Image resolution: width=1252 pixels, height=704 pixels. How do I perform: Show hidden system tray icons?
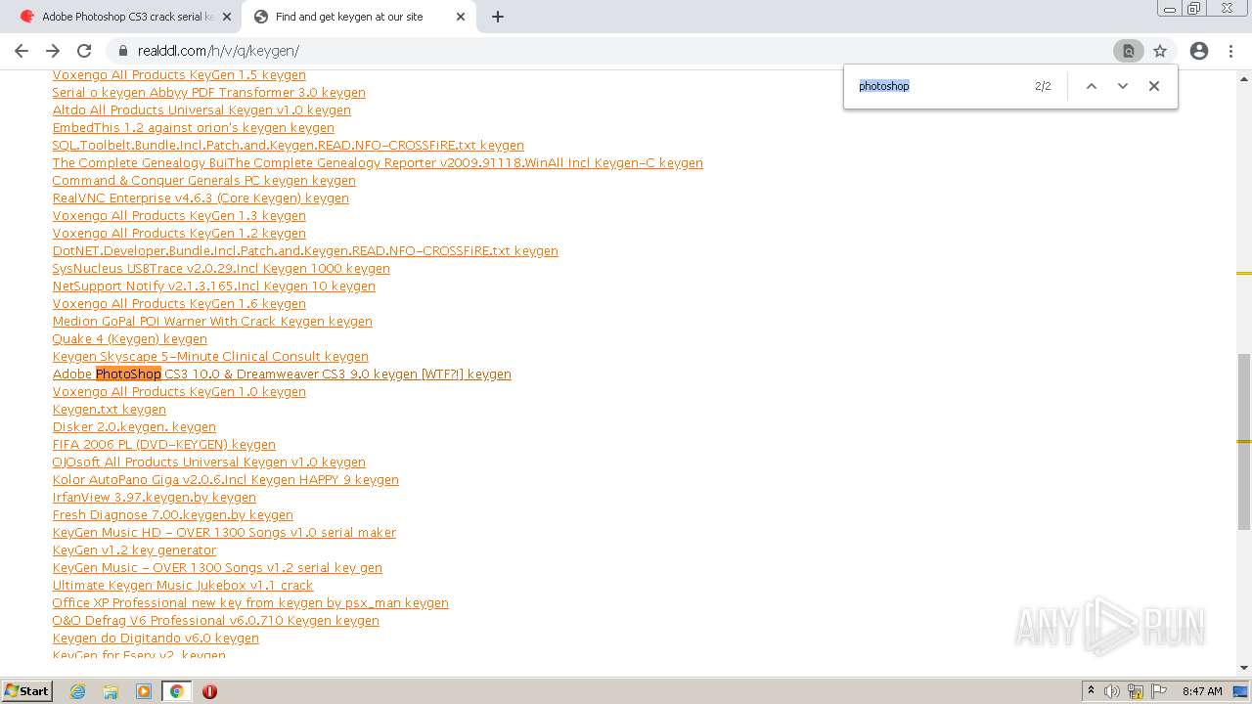tap(1091, 691)
